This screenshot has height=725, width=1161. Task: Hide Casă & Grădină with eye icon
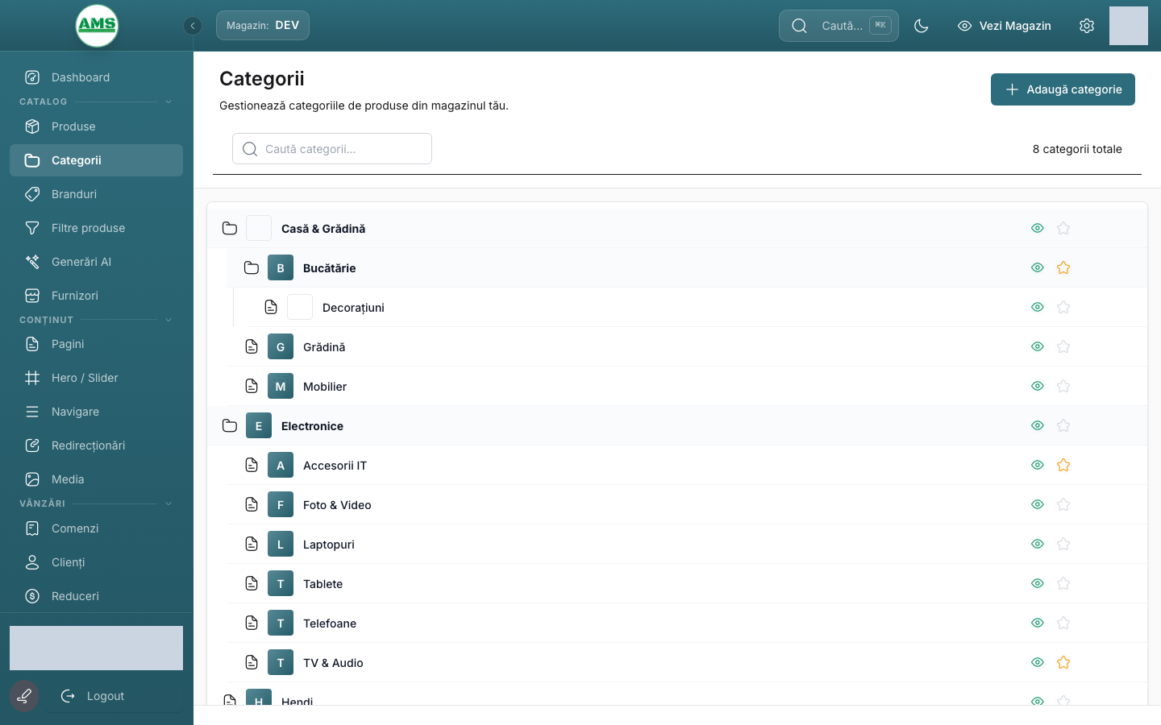(1038, 229)
